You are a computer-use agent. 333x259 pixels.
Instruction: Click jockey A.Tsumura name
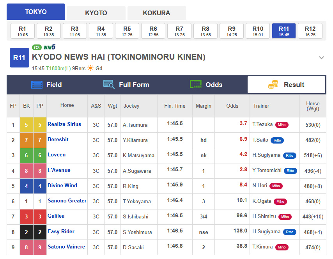(135, 125)
